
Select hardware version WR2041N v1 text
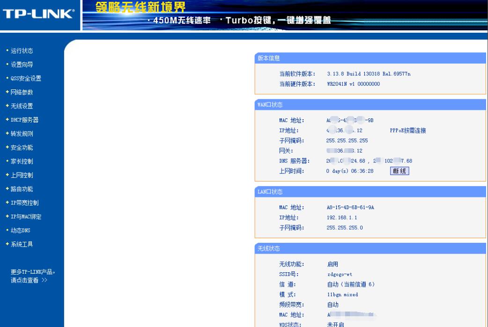click(353, 84)
